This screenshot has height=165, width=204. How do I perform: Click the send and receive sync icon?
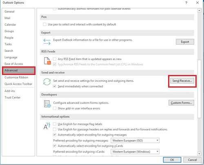[x=47, y=82]
